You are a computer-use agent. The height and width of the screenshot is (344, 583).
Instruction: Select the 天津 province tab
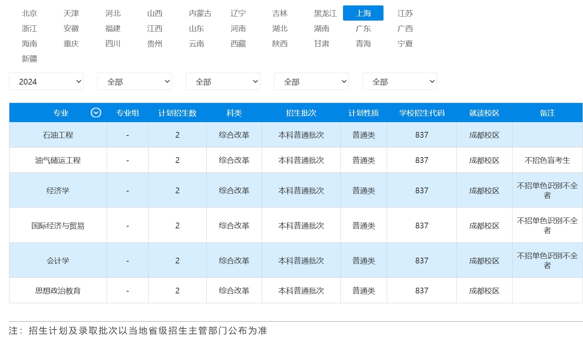coord(71,13)
